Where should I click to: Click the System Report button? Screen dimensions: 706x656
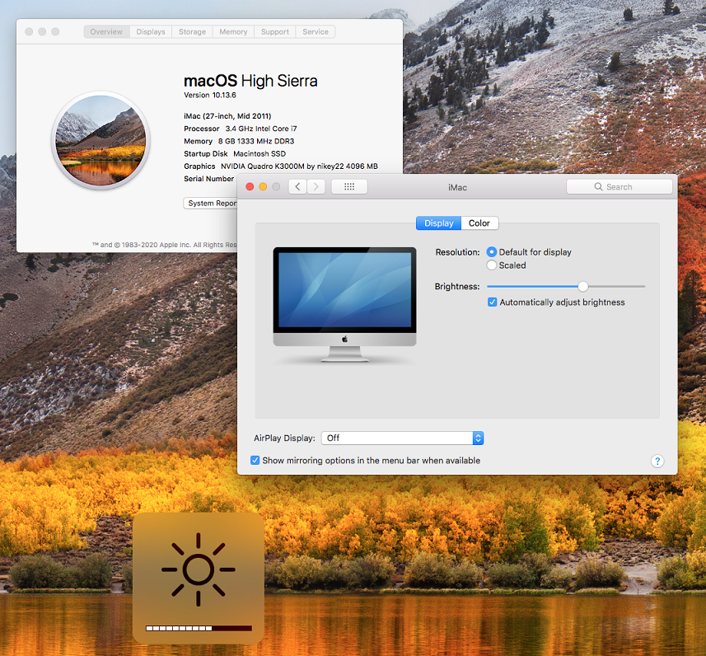pos(210,204)
